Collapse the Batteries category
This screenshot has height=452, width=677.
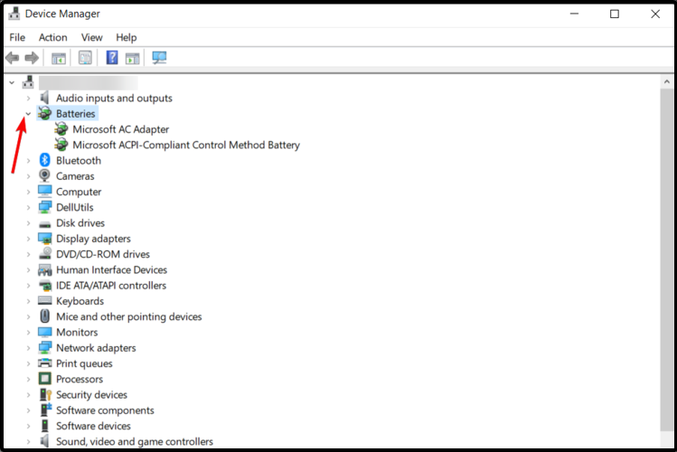pyautogui.click(x=29, y=114)
